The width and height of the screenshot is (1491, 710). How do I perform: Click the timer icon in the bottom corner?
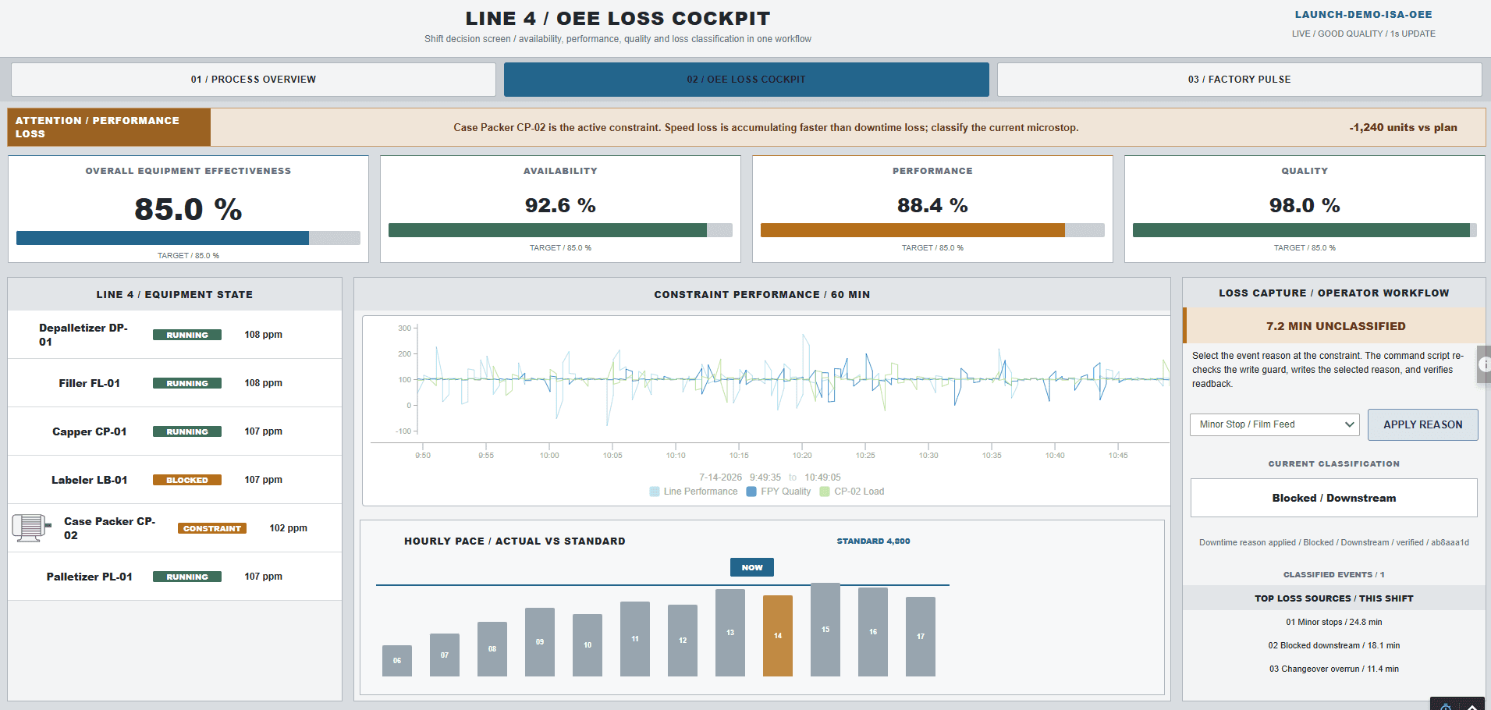pyautogui.click(x=1445, y=706)
